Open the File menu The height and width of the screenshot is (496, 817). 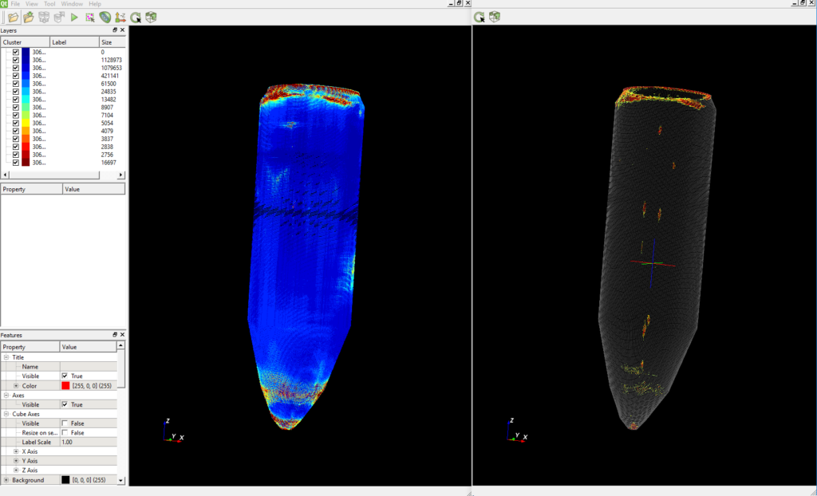coord(16,4)
